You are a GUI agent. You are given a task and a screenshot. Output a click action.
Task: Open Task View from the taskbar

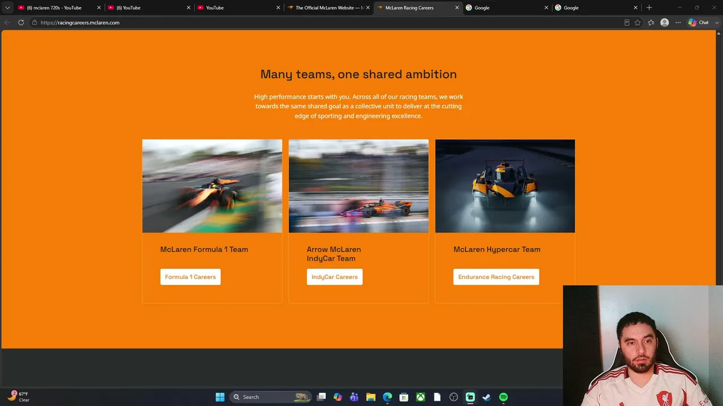pyautogui.click(x=321, y=397)
